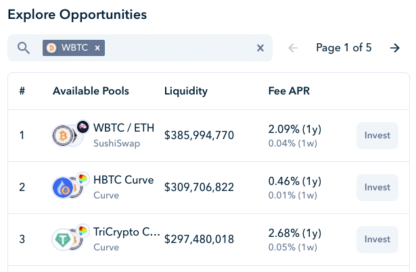Screen dimensions: 416x272
Task: Sort by the Liquidity column header
Action: coord(185,91)
